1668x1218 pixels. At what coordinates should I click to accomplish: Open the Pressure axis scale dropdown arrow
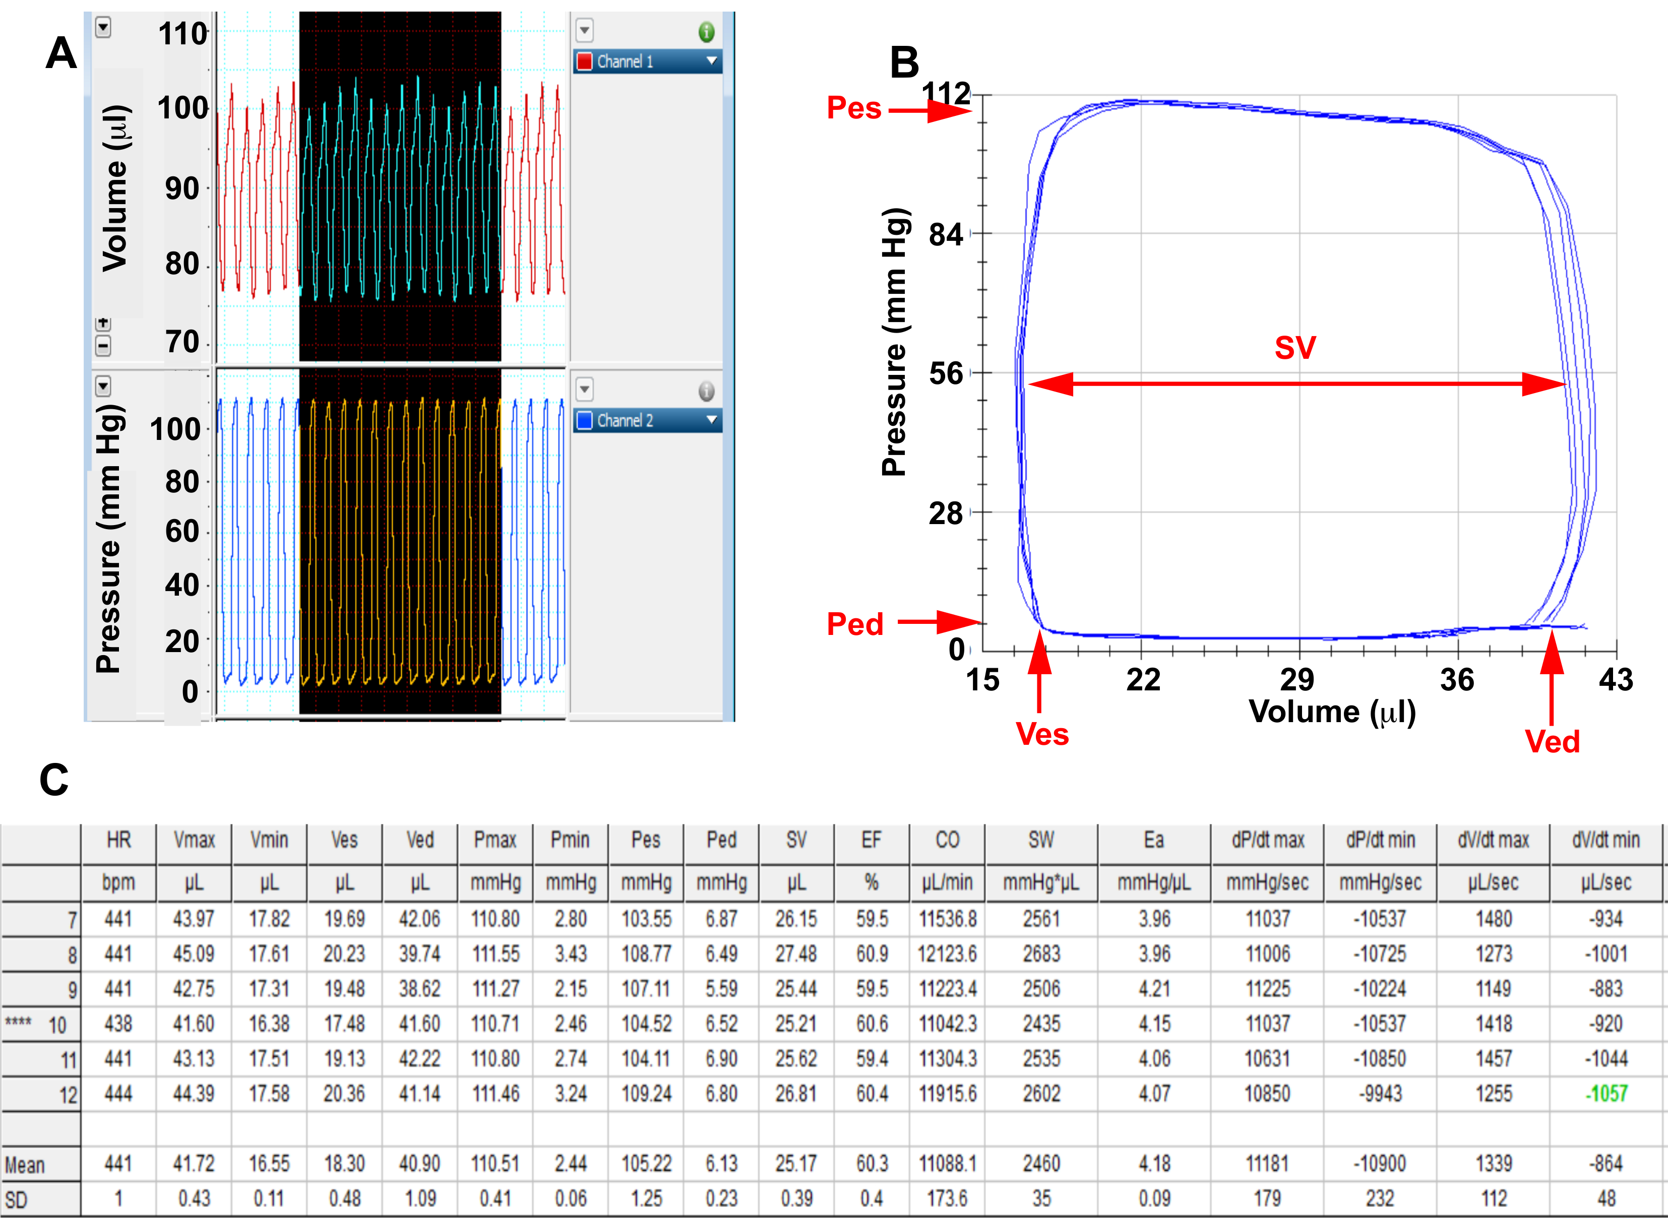point(103,386)
